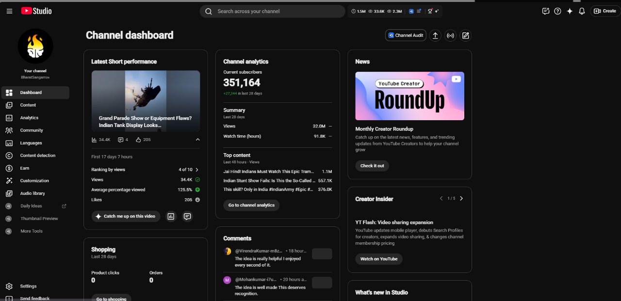Open More Tools in the sidebar

point(35,231)
